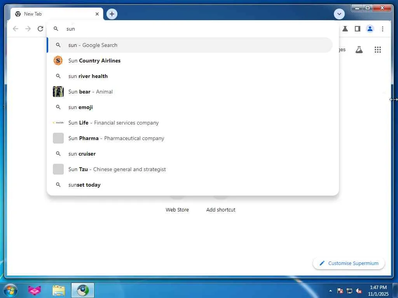The width and height of the screenshot is (398, 298).
Task: Click the Sun Country Airlines logo icon
Action: click(x=58, y=61)
